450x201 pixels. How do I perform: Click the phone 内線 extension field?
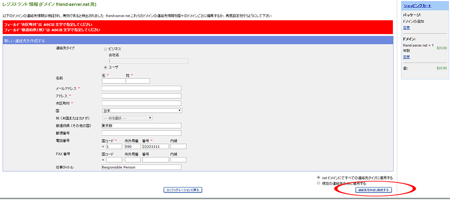(179, 147)
